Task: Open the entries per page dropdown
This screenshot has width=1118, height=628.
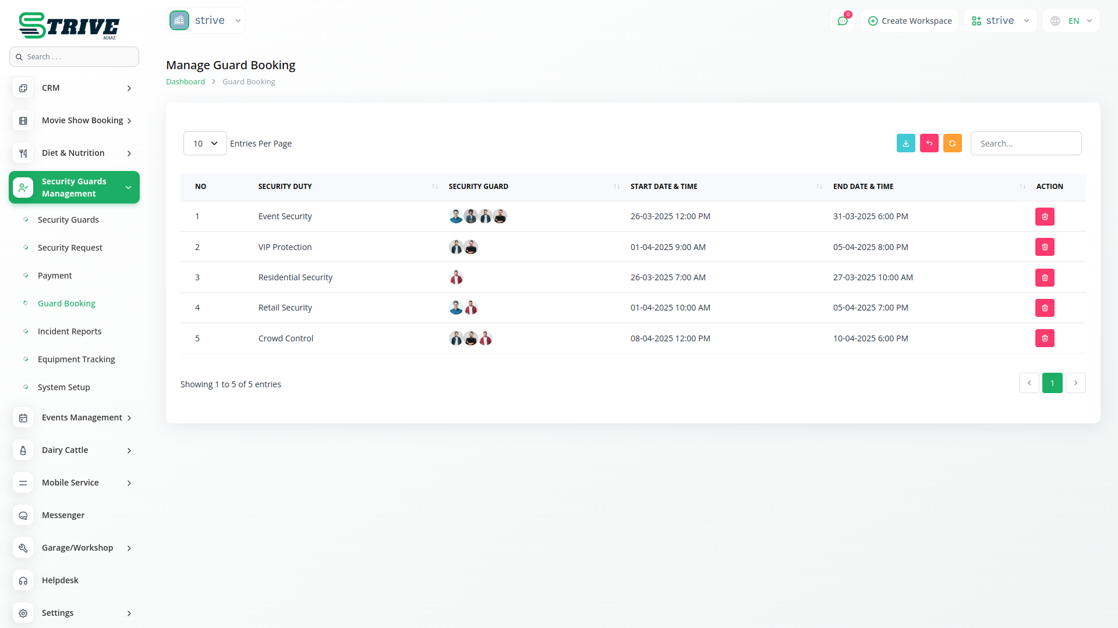Action: coord(205,144)
